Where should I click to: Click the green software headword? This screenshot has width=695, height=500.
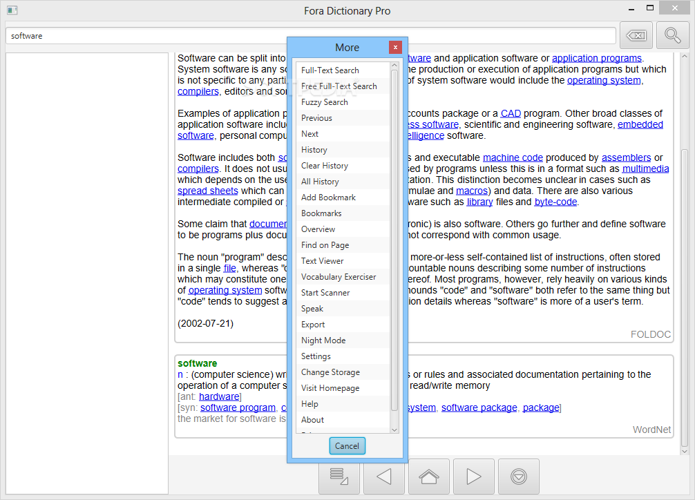[x=198, y=363]
